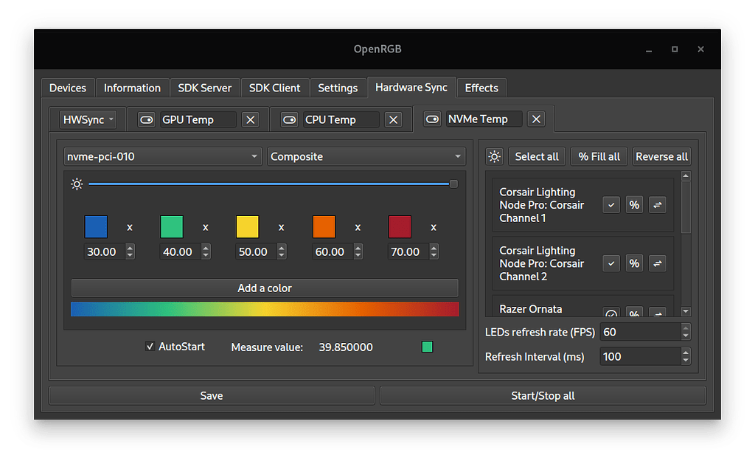The height and width of the screenshot is (458, 755).
Task: Click the brightness sun icon beside the slider
Action: click(x=77, y=184)
